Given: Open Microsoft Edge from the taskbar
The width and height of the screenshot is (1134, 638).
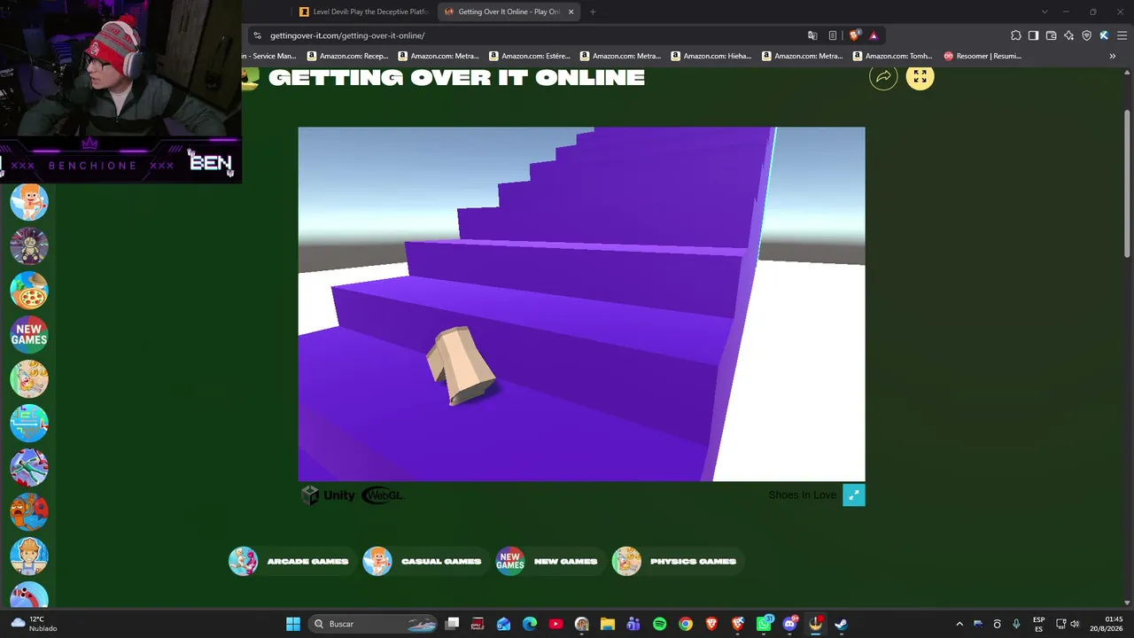Looking at the screenshot, I should pyautogui.click(x=530, y=624).
